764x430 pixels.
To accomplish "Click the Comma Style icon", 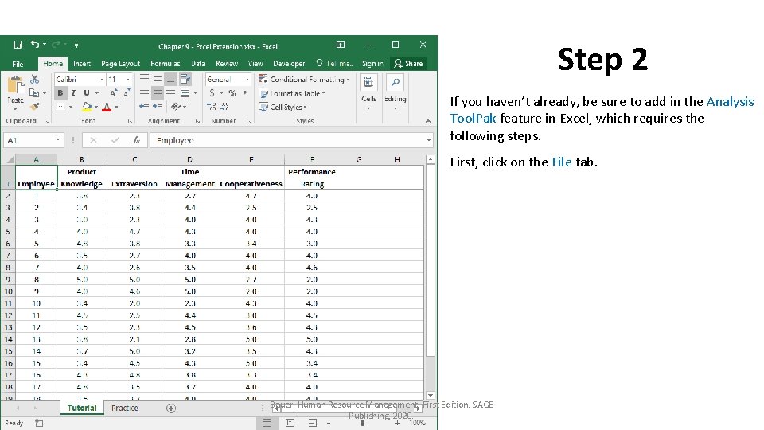I will tap(245, 92).
